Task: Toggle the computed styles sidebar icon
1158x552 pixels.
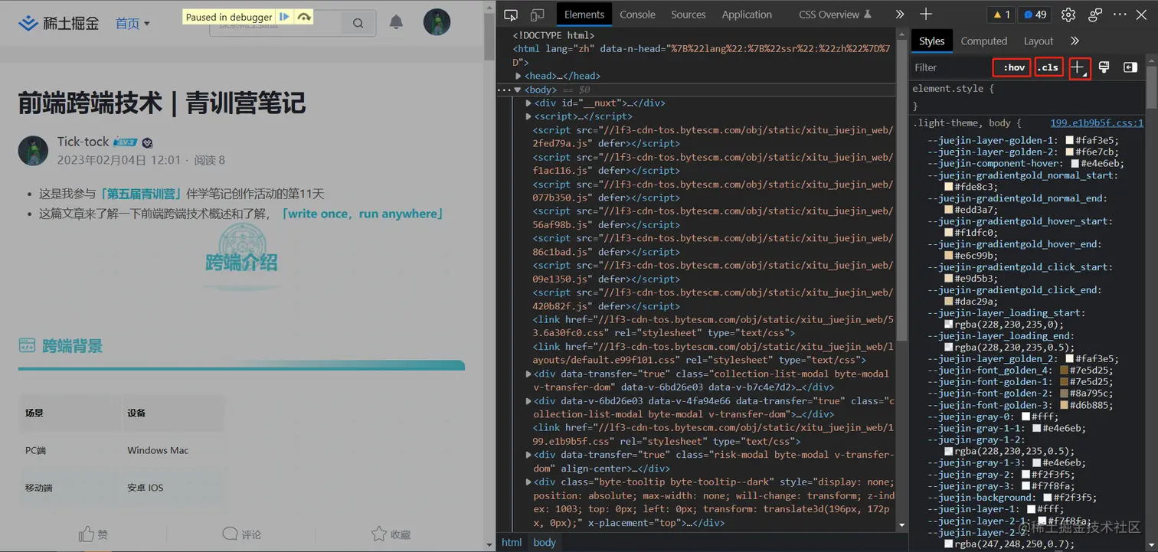Action: point(1130,67)
